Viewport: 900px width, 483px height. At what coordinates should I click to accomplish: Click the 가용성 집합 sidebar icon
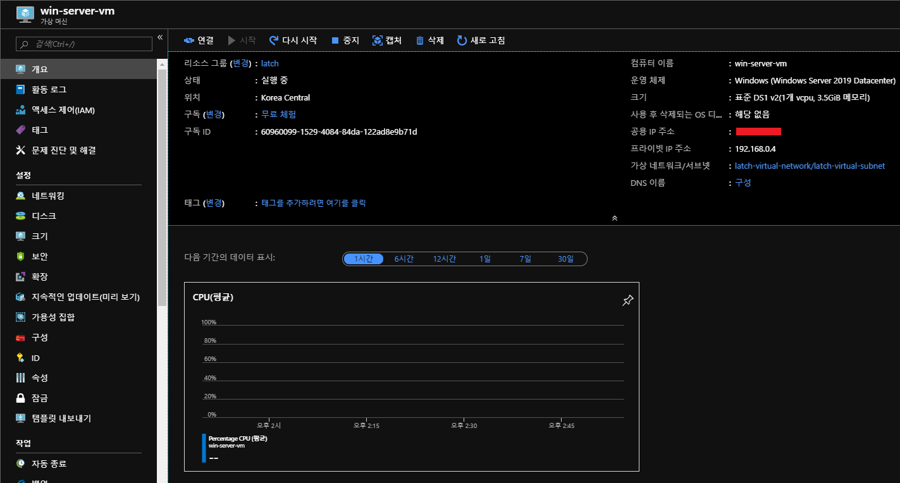click(x=20, y=317)
